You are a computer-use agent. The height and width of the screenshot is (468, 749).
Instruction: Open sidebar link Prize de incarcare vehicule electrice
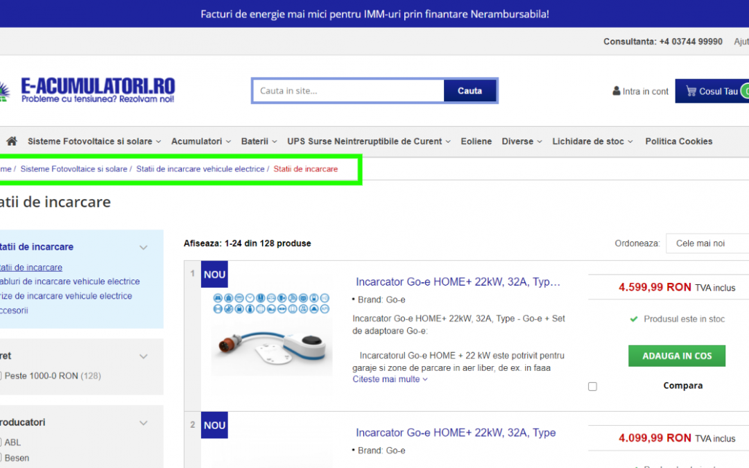point(66,296)
